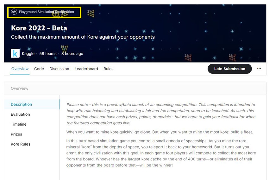Click the "Kore 2022 - Beta" title
The width and height of the screenshot is (269, 180).
tap(39, 28)
